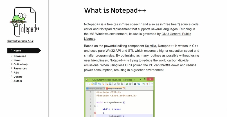The image size is (227, 117).
Task: Click the New file icon in screenshot toolbar
Action: 89,84
